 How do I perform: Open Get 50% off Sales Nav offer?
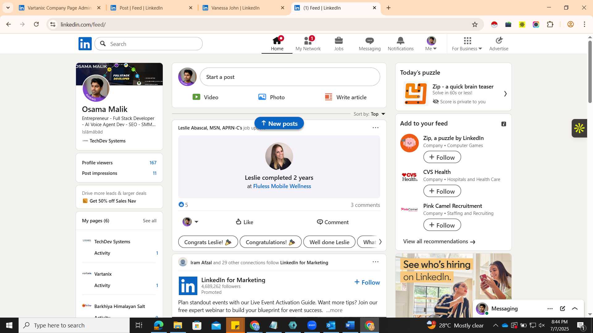click(x=113, y=201)
